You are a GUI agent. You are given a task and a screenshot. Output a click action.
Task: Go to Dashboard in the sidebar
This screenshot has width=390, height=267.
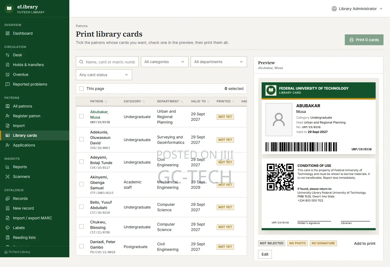point(35,33)
